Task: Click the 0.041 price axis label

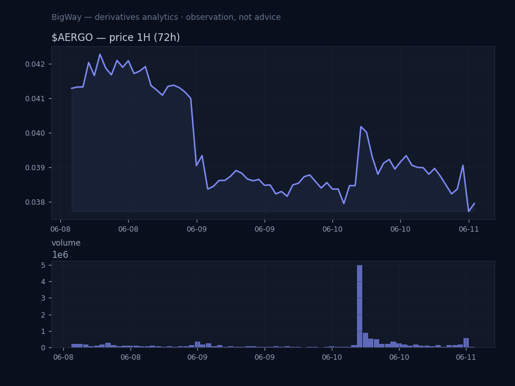Action: [x=34, y=98]
